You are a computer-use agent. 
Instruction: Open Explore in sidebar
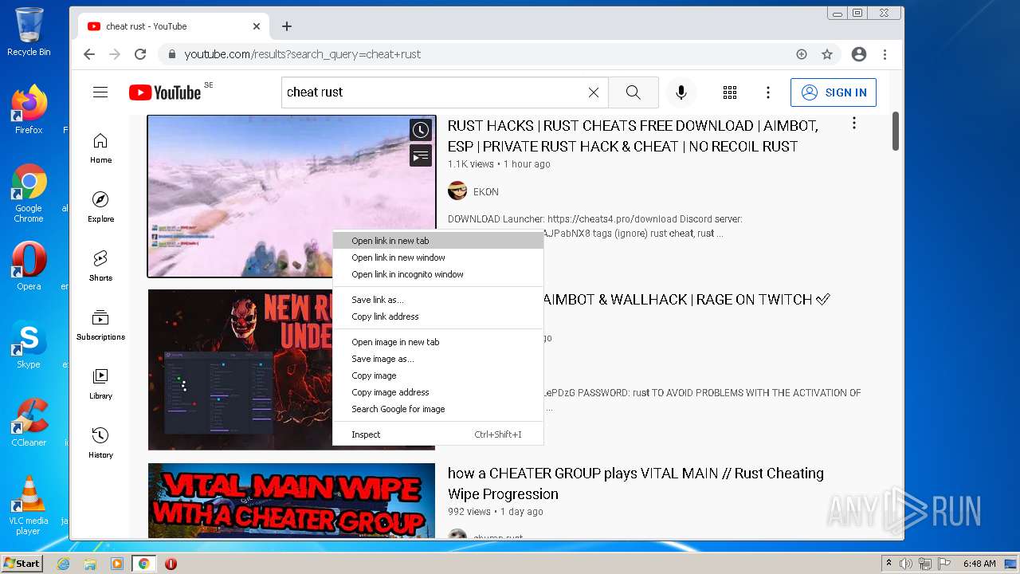(x=100, y=207)
